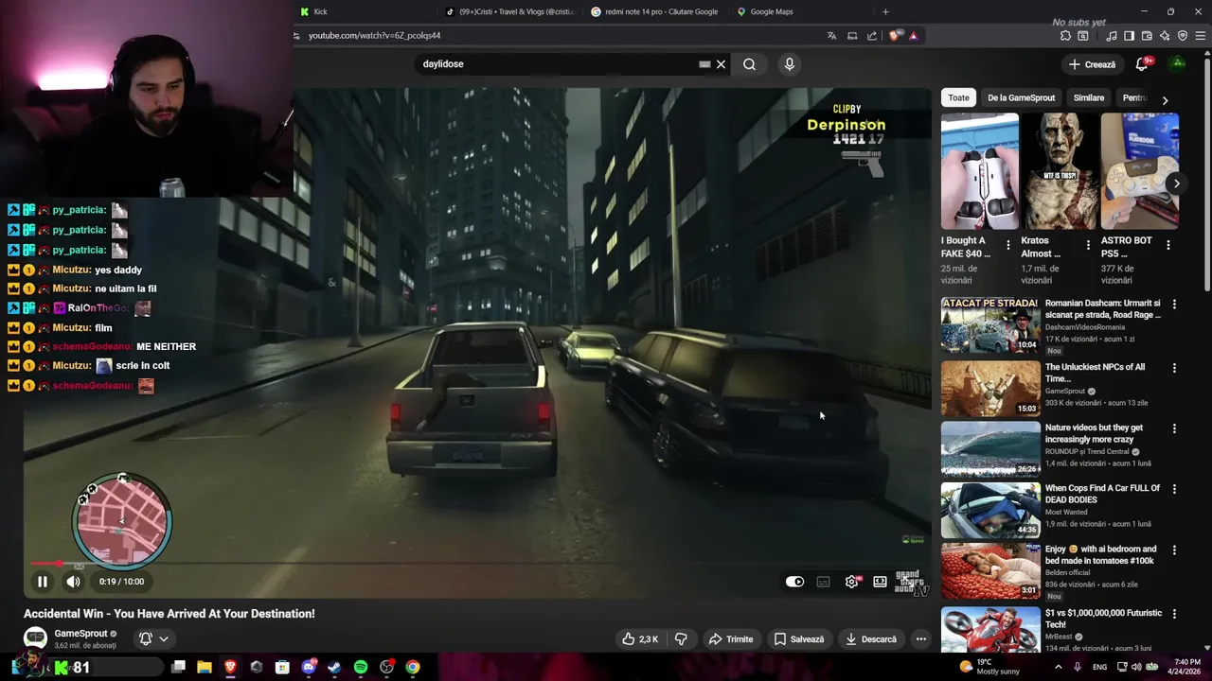Open options for Unluckiest NPCs video

(1174, 368)
